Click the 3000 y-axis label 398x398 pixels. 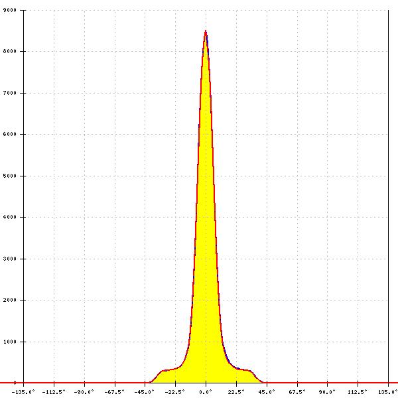[10, 259]
